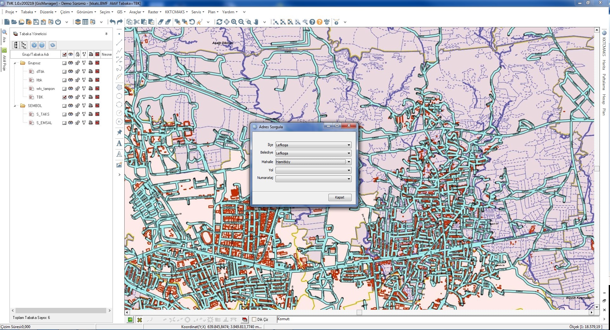Image resolution: width=610 pixels, height=330 pixels.
Task: Open the Harita side tab on right
Action: point(604,65)
